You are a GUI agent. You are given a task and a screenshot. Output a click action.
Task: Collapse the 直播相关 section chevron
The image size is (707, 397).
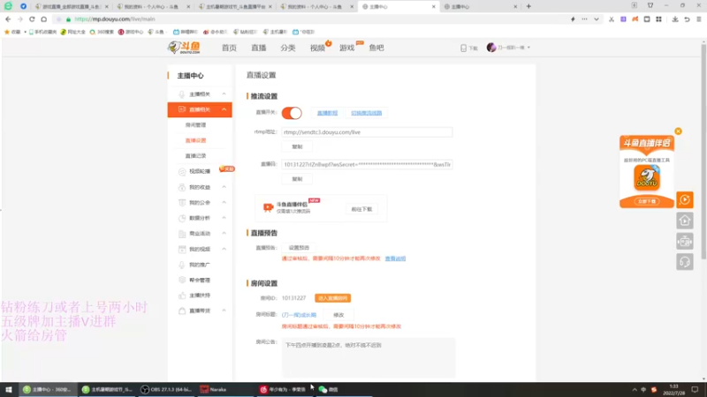tap(224, 109)
